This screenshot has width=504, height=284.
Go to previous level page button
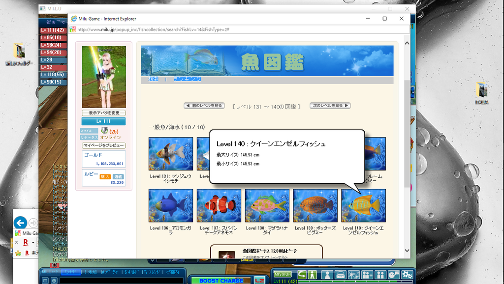click(x=204, y=106)
